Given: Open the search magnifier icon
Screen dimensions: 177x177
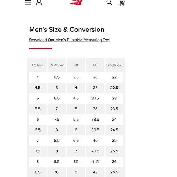Looking at the screenshot, I should (x=109, y=2).
